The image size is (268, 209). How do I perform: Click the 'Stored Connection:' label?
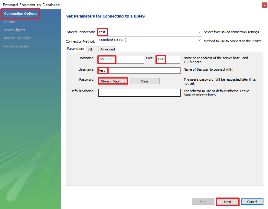[x=81, y=32]
